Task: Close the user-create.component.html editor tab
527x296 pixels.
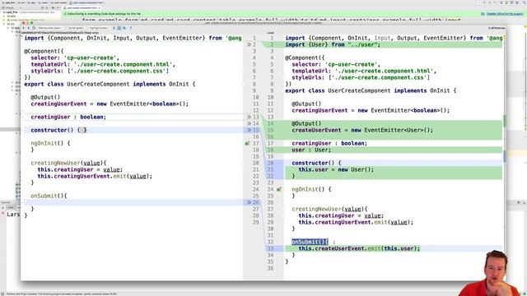Action: coord(100,7)
